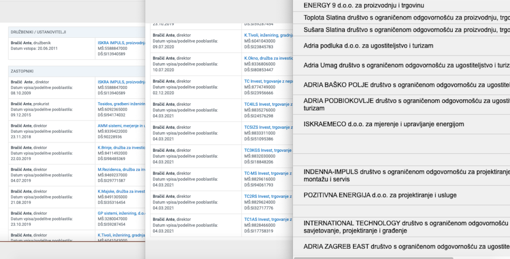Open the TC Invest, trgovanje z nepremičninami link

(269, 81)
